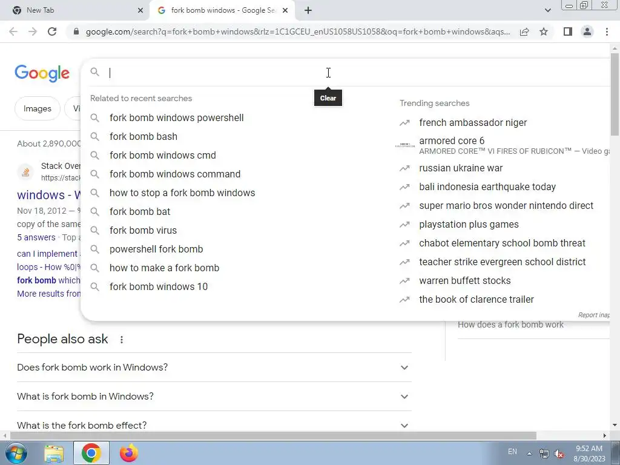The image size is (620, 465).
Task: Click the vertical page scrollbar thumb
Action: [615, 94]
